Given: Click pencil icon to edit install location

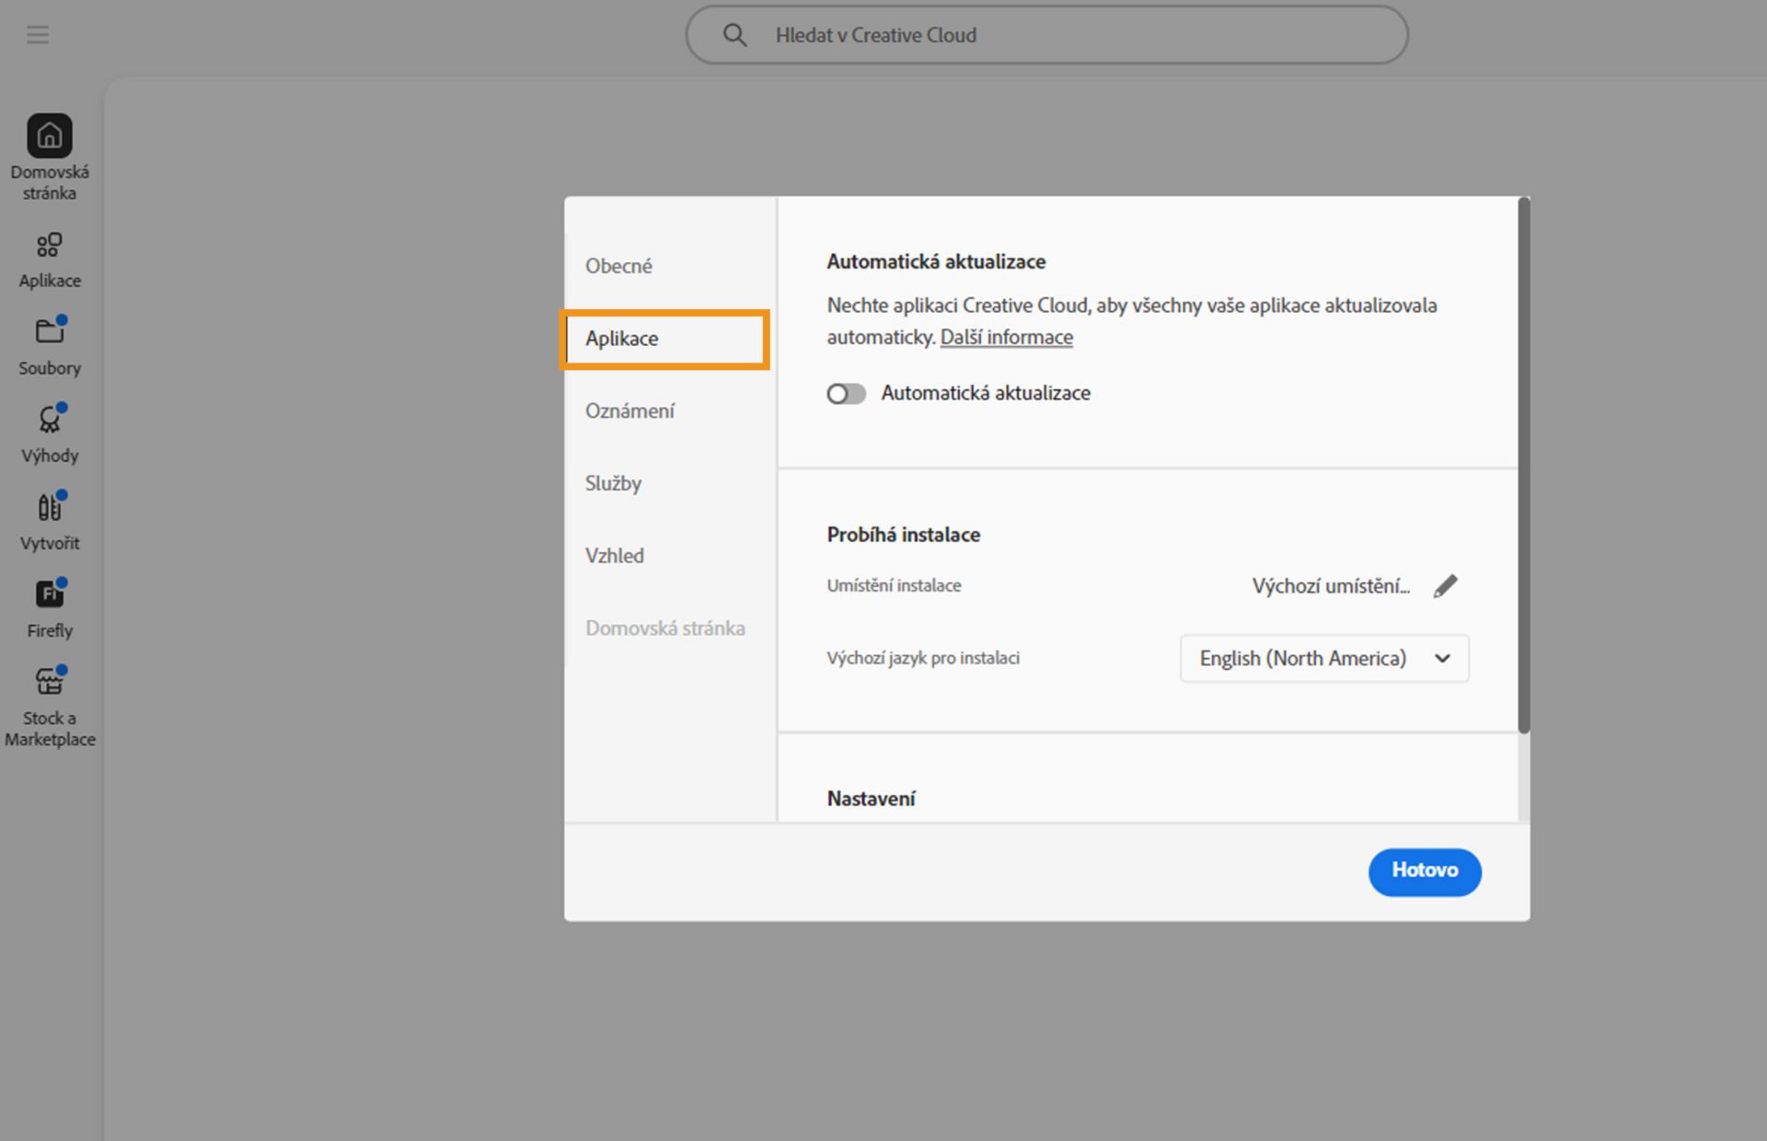Looking at the screenshot, I should [x=1445, y=586].
